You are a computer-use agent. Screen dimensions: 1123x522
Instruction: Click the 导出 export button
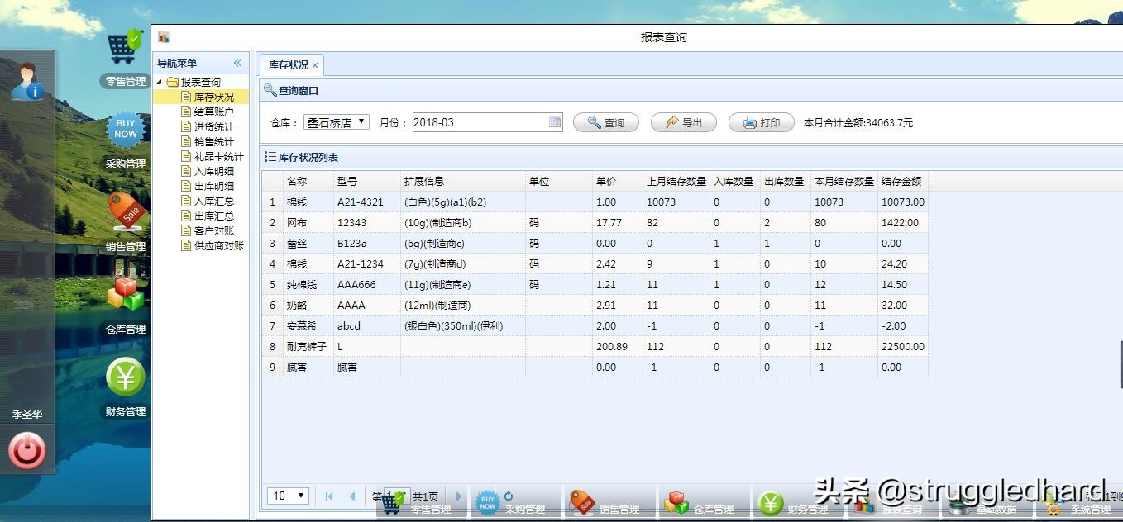click(x=683, y=121)
